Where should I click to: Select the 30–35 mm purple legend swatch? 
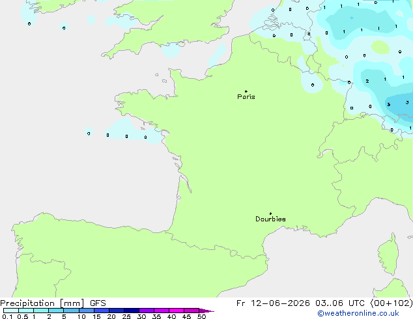pyautogui.click(x=147, y=311)
